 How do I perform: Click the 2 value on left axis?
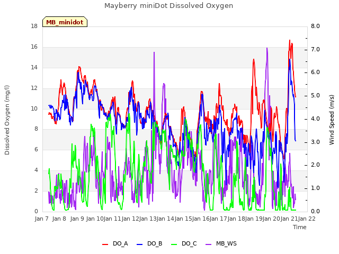[36, 190]
